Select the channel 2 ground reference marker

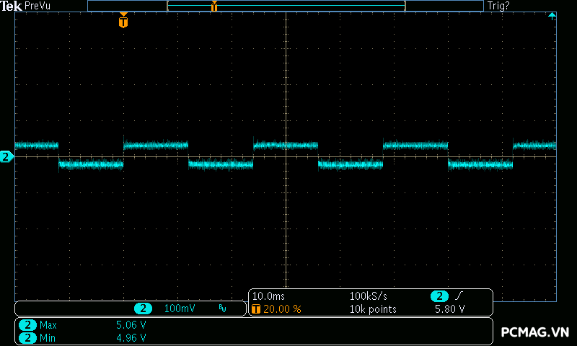tap(6, 156)
